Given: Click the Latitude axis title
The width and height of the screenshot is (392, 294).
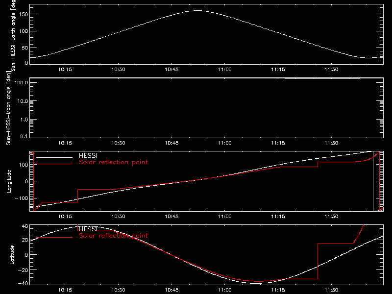Looking at the screenshot, I should pos(12,254).
